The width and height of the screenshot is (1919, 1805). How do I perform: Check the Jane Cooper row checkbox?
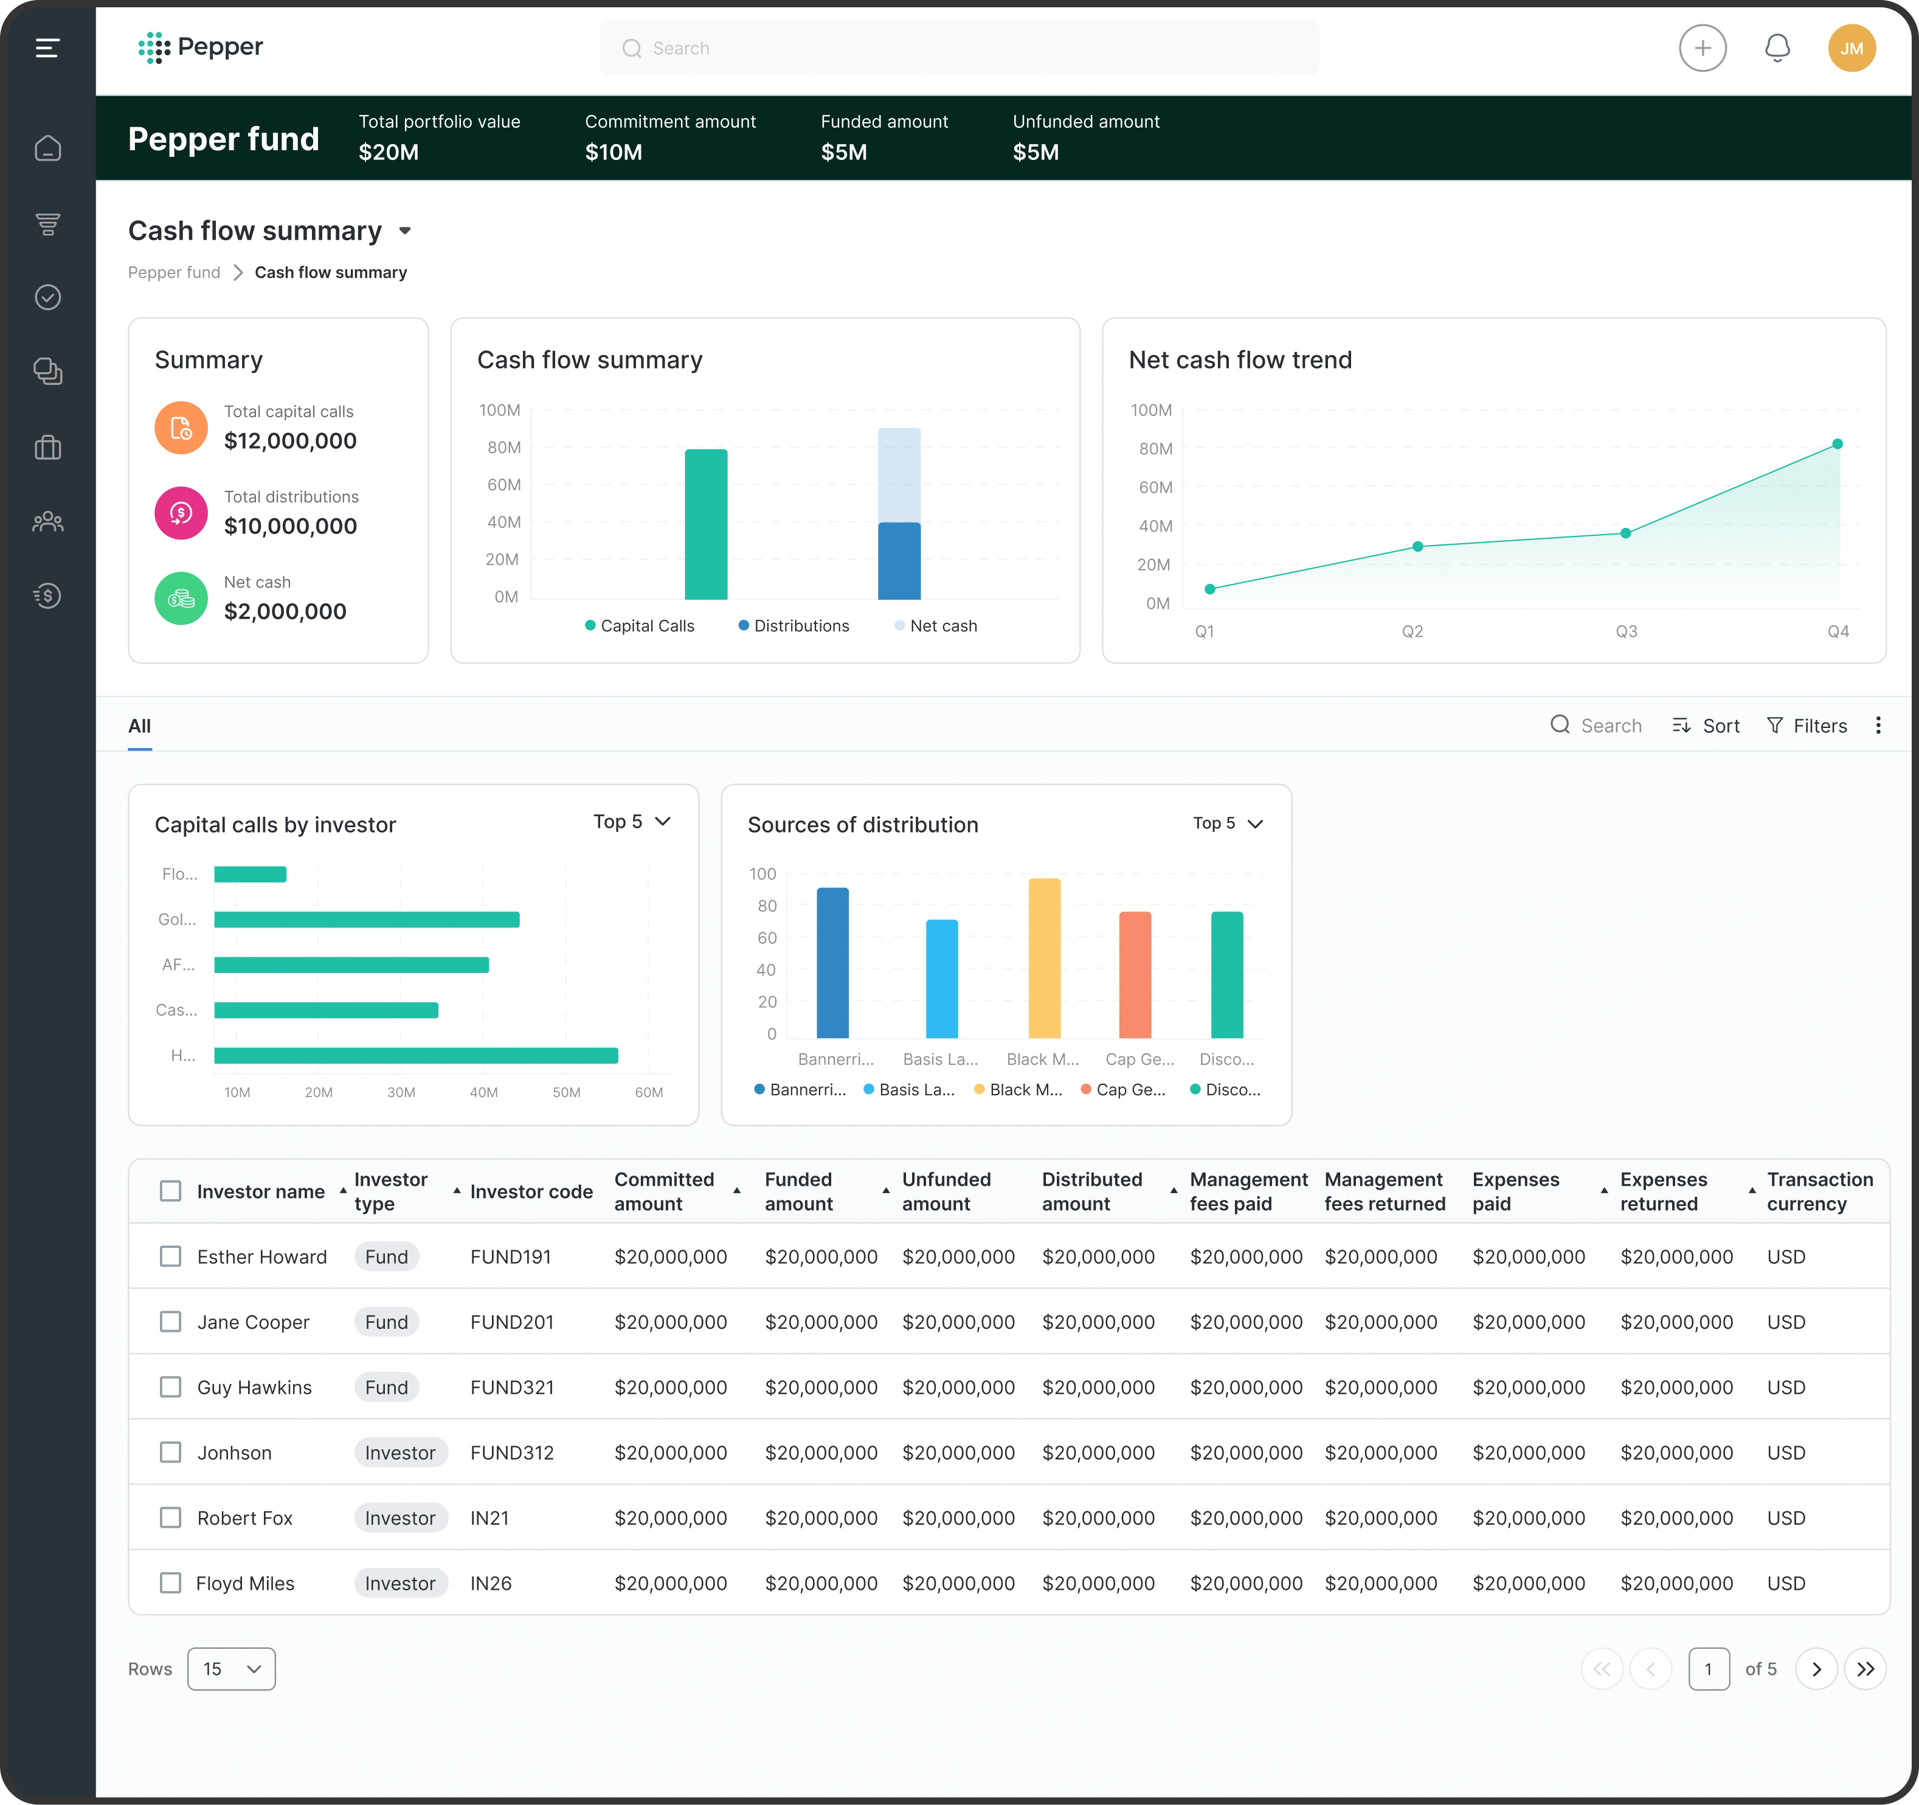pyautogui.click(x=170, y=1322)
